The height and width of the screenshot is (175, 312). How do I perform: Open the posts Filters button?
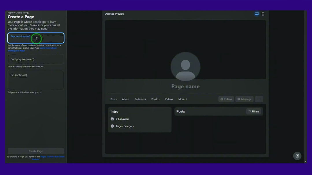(x=254, y=111)
